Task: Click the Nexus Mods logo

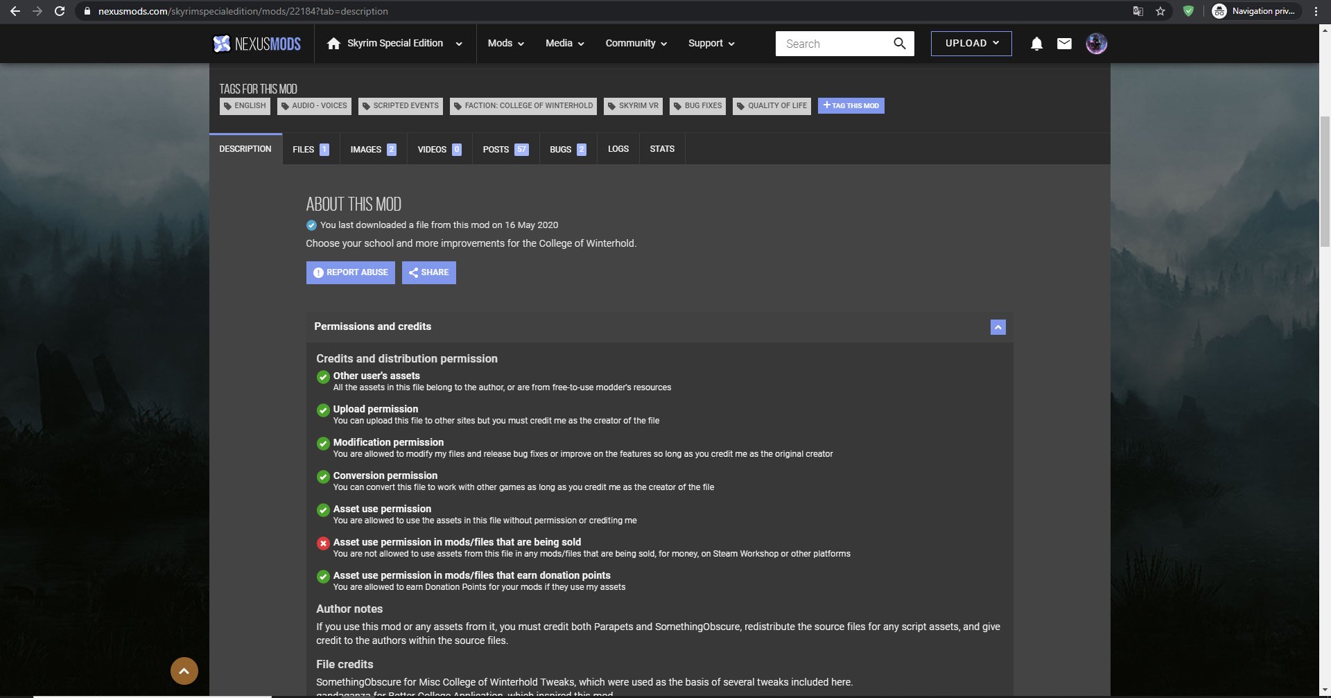Action: click(256, 44)
